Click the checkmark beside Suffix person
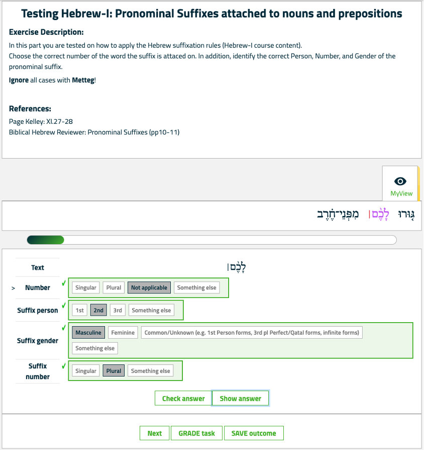This screenshot has width=424, height=450. 64,306
